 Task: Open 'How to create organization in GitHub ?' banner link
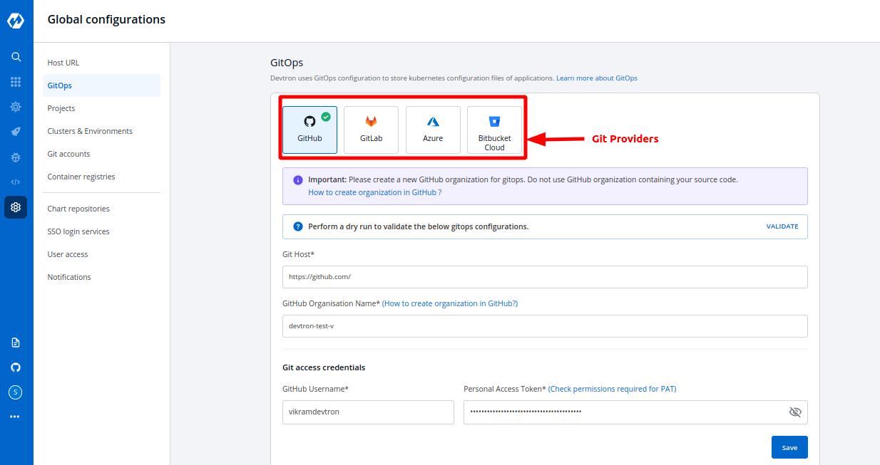tap(374, 192)
